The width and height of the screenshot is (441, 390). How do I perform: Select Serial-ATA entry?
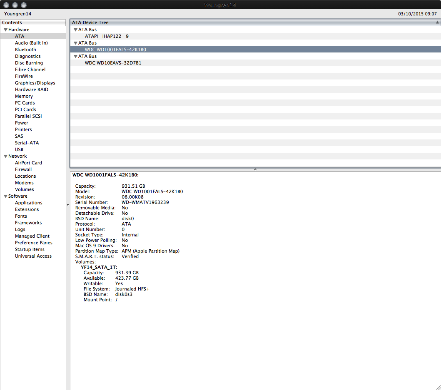click(27, 143)
